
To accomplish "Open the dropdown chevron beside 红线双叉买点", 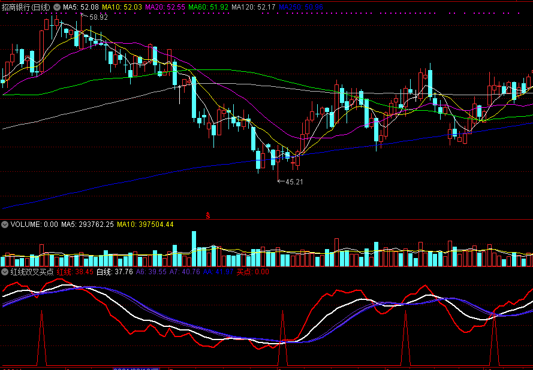I will 5,272.
